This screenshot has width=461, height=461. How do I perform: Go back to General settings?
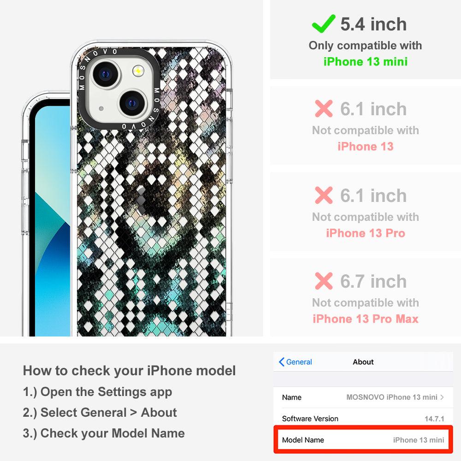[296, 362]
